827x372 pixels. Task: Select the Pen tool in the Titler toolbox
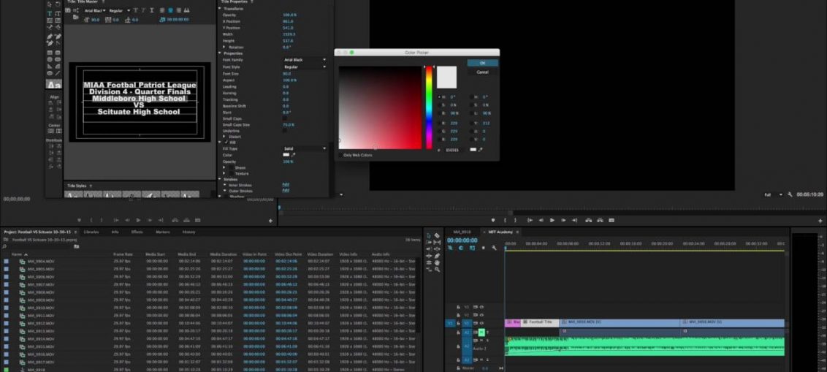pyautogui.click(x=50, y=37)
